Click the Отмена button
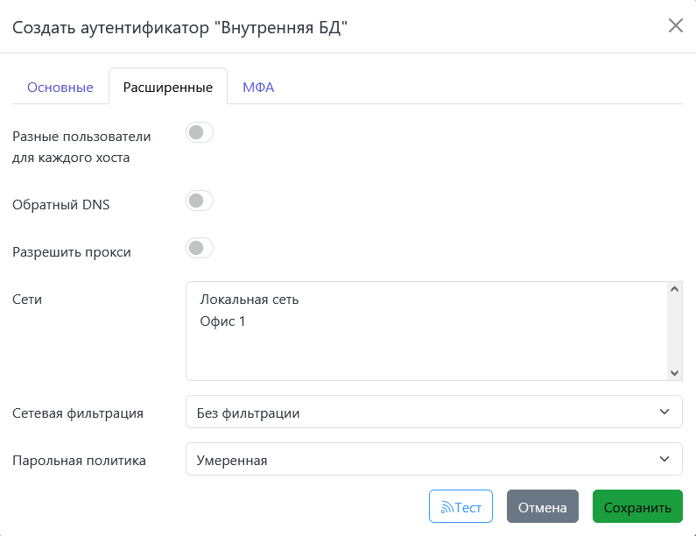The image size is (696, 536). (542, 507)
